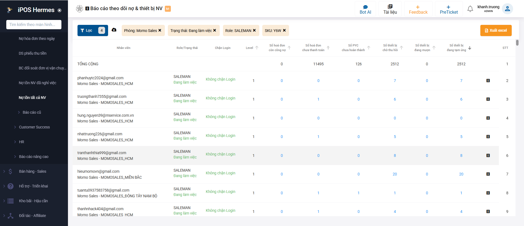Open detail icon for tuantu0937583758@gmail.com row

pos(488,193)
